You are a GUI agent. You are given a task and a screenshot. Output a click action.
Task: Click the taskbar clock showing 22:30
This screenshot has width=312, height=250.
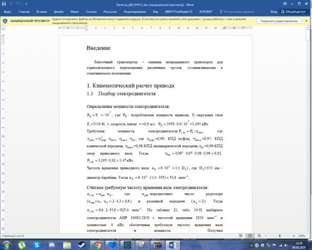[x=299, y=245]
